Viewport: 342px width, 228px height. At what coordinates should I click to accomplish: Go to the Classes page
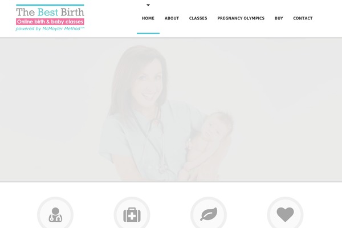tap(198, 18)
